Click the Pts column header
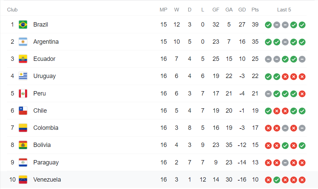Screen dimensions: 318x189 pos(255,10)
